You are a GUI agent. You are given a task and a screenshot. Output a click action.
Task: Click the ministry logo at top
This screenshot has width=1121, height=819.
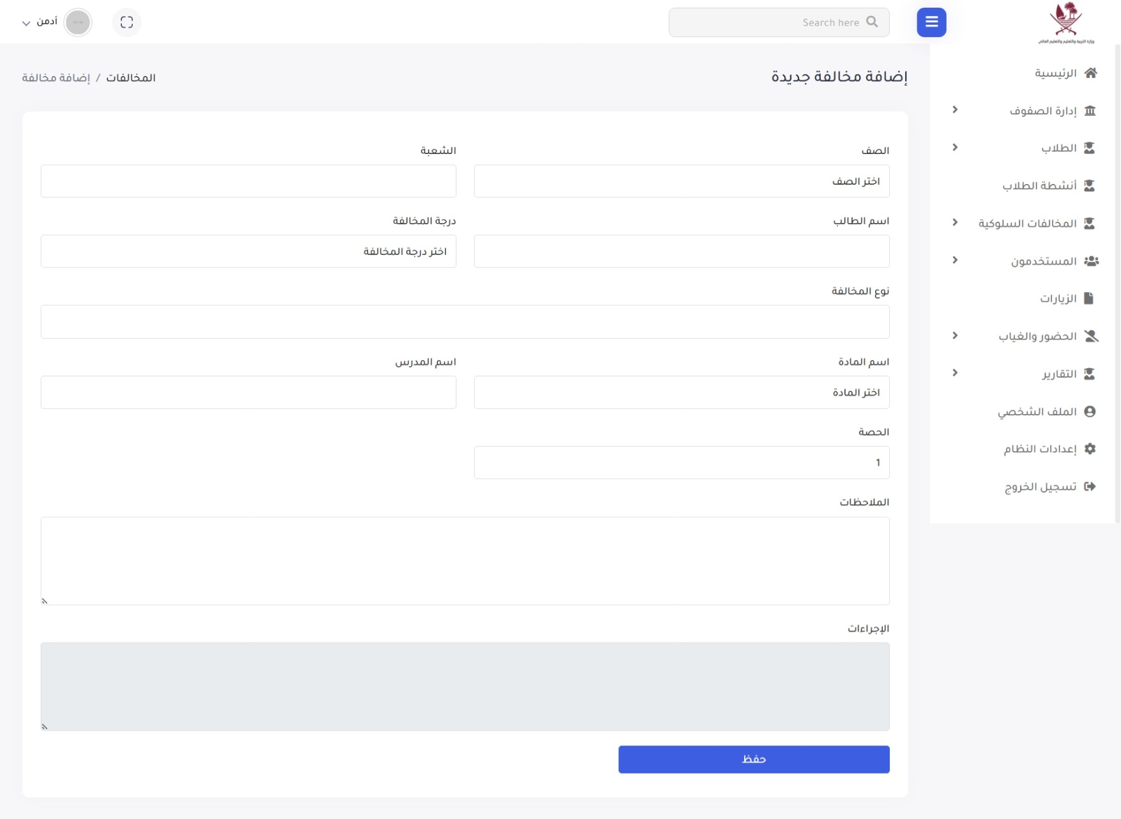coord(1065,22)
